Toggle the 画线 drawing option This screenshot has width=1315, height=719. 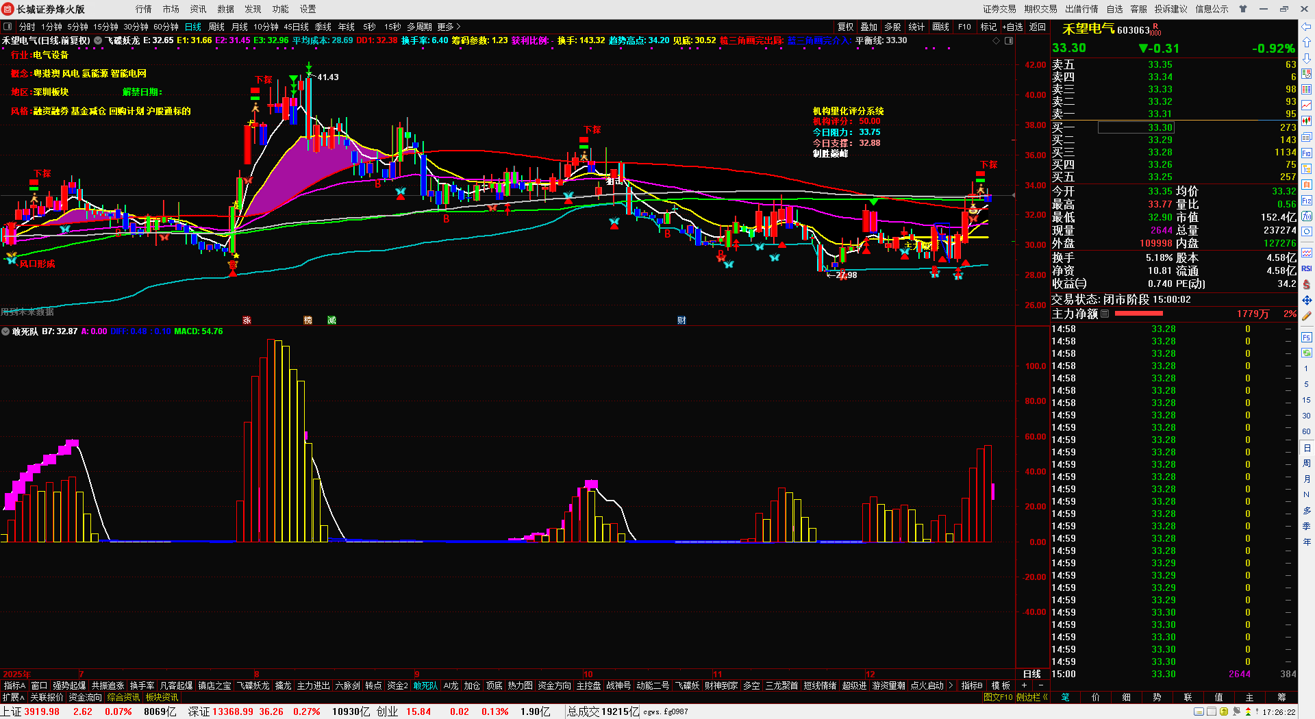point(941,27)
